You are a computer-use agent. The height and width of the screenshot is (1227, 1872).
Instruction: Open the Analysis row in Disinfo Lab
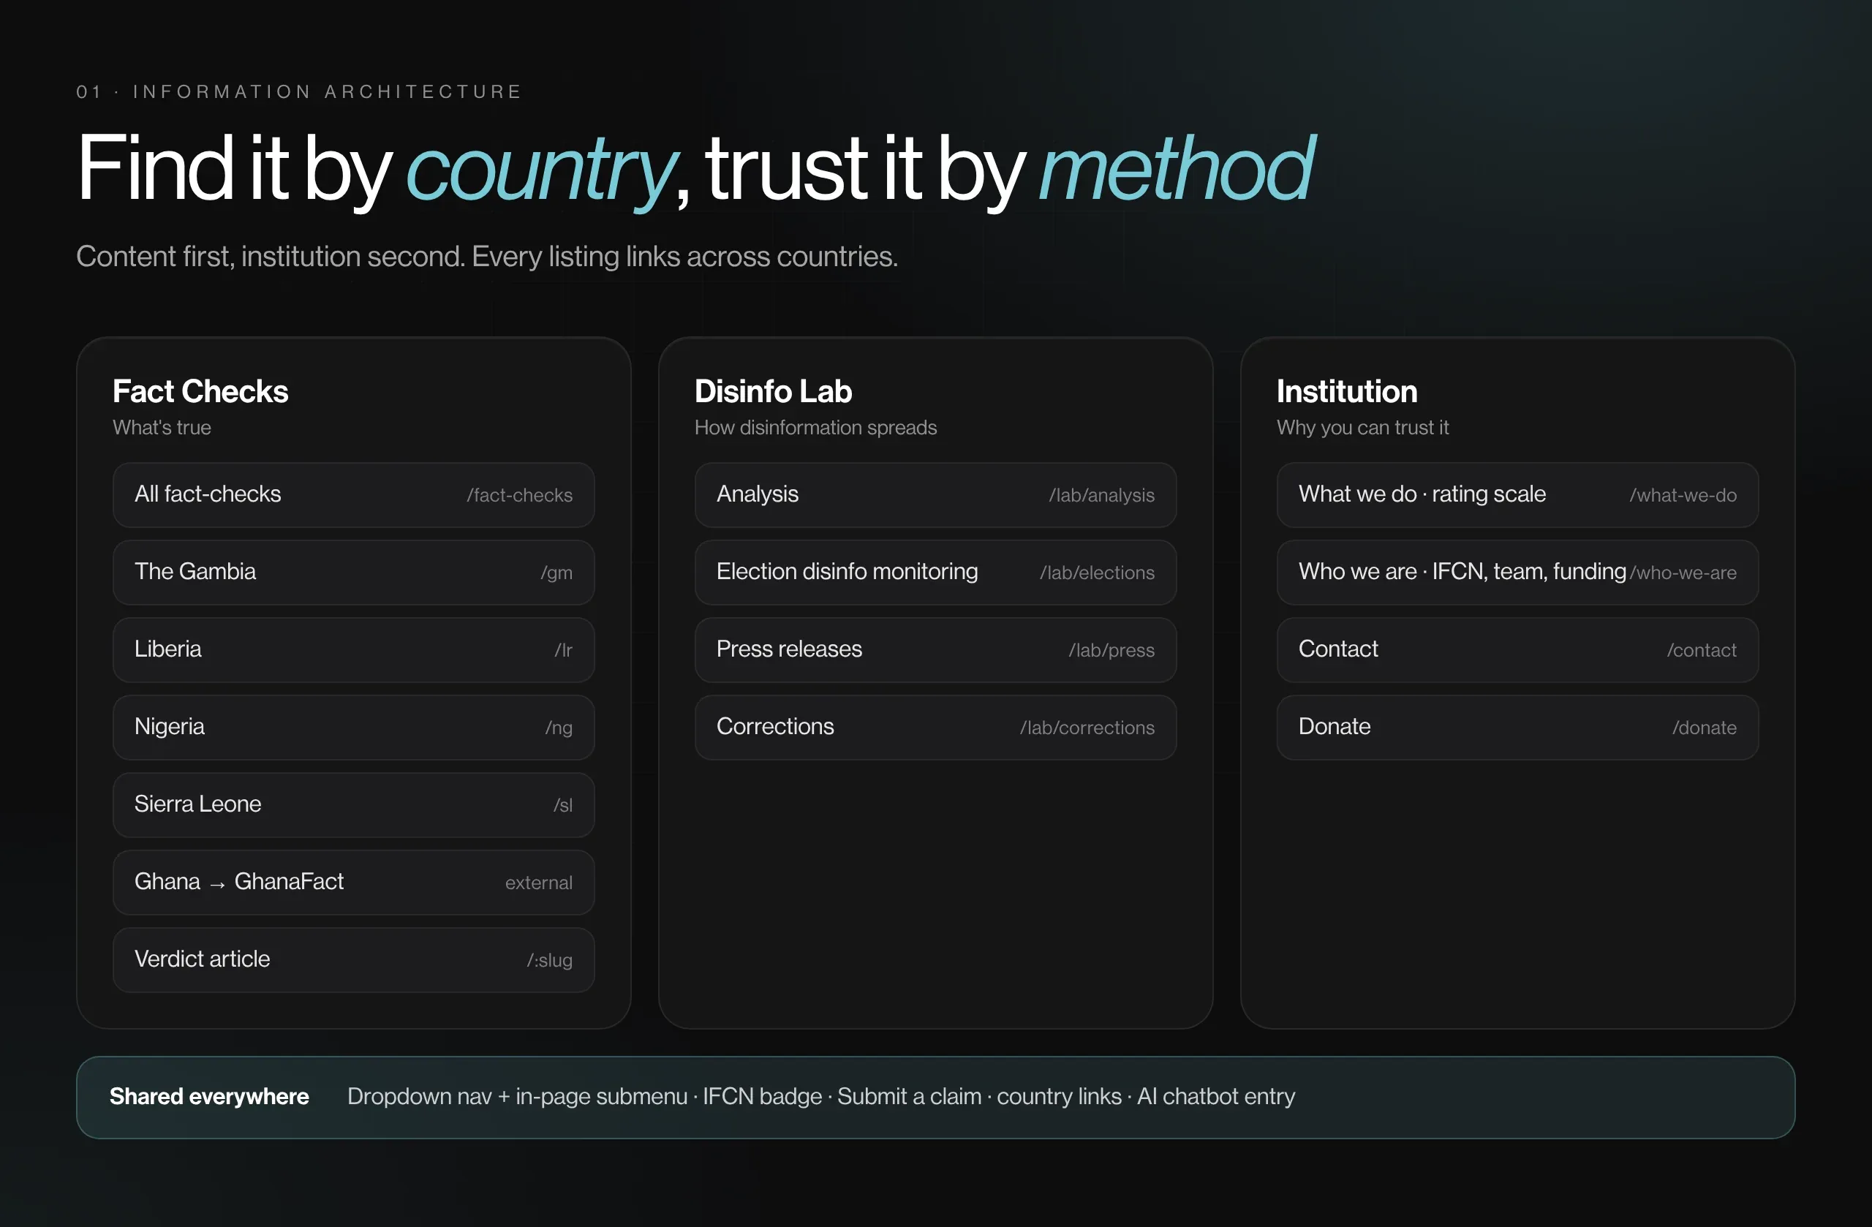[935, 495]
